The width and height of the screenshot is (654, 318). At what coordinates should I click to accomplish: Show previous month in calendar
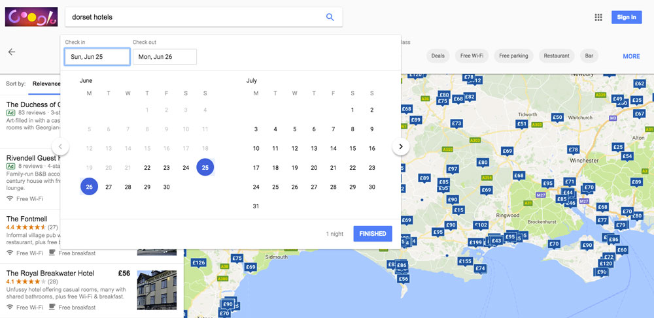click(x=60, y=147)
